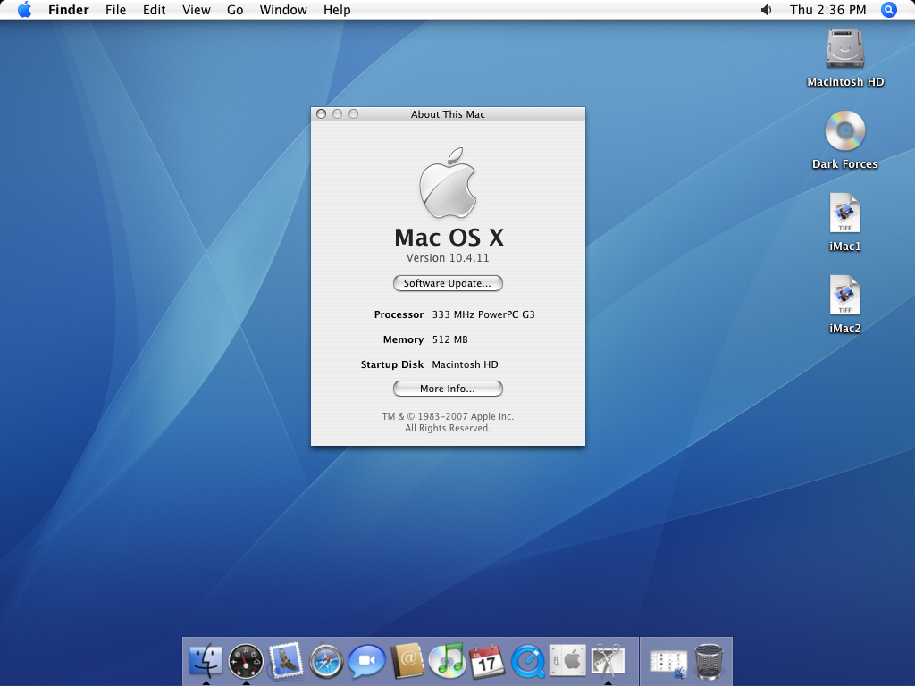Open the Finder menu
Viewport: 915px width, 686px height.
click(x=68, y=10)
